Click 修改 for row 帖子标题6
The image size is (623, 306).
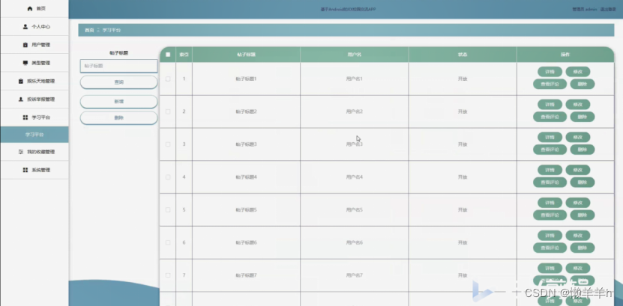click(x=578, y=236)
